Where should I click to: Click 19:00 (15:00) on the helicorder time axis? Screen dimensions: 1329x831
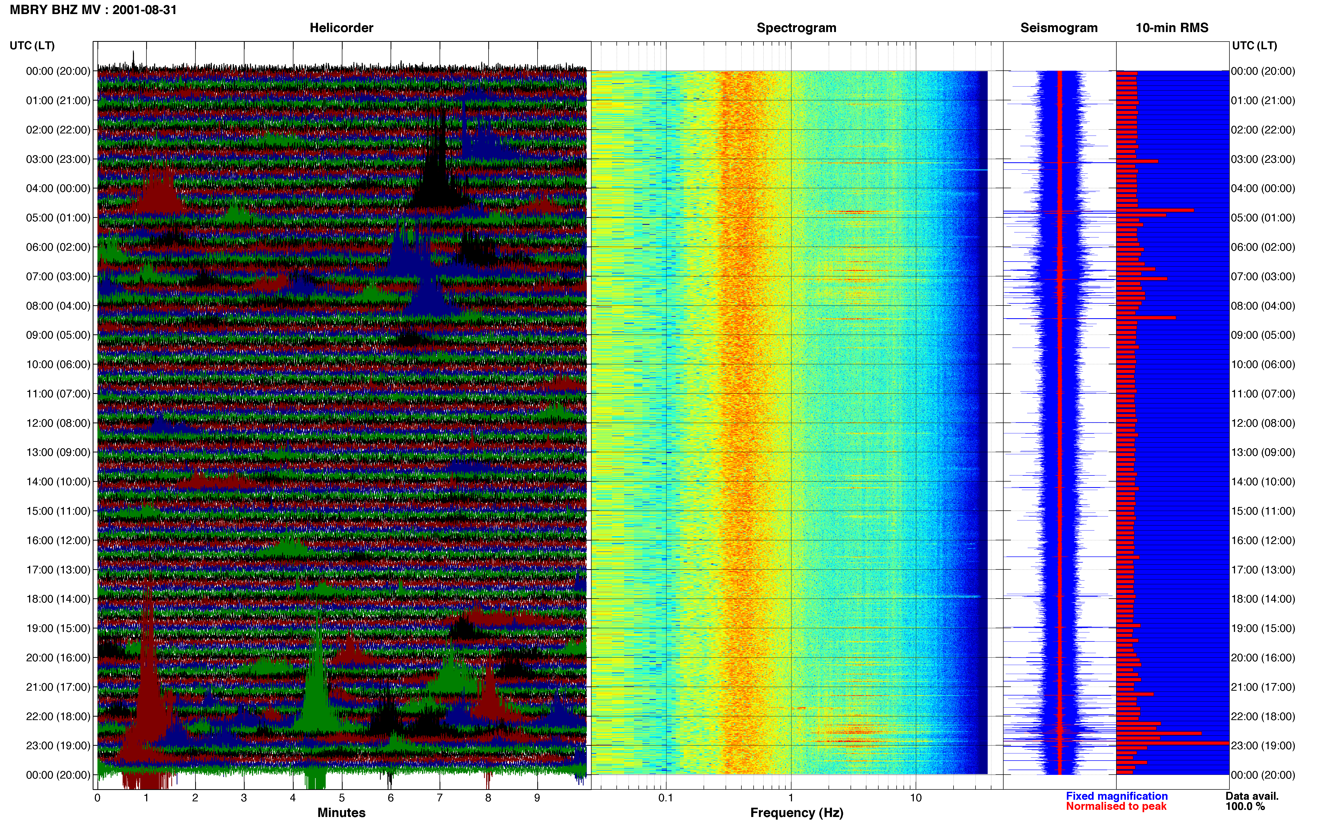click(x=58, y=628)
